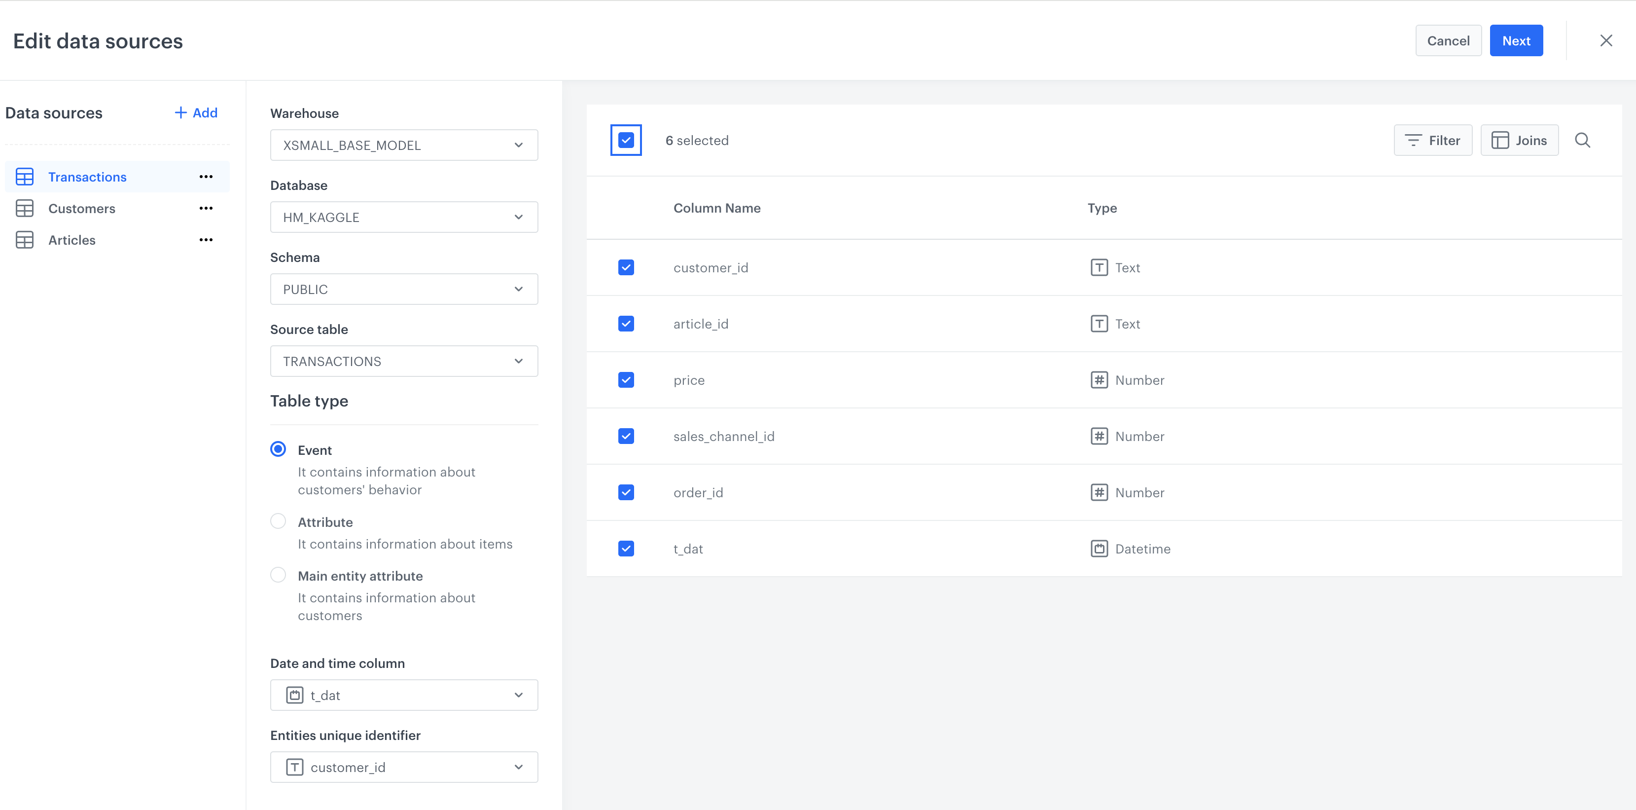Open the Joins panel
Screen dimensions: 1636x810
tap(1519, 141)
